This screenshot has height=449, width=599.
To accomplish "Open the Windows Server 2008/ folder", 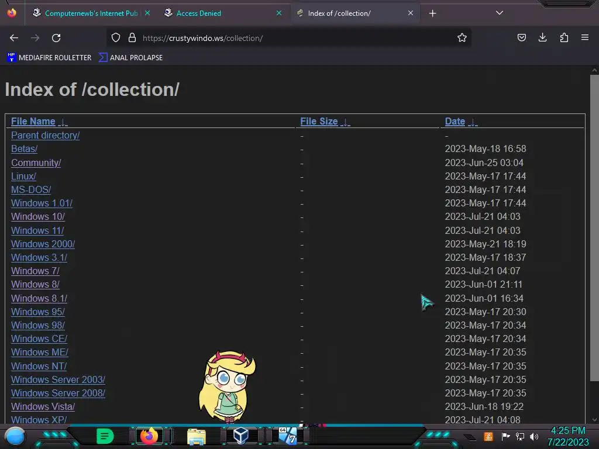I will point(58,393).
